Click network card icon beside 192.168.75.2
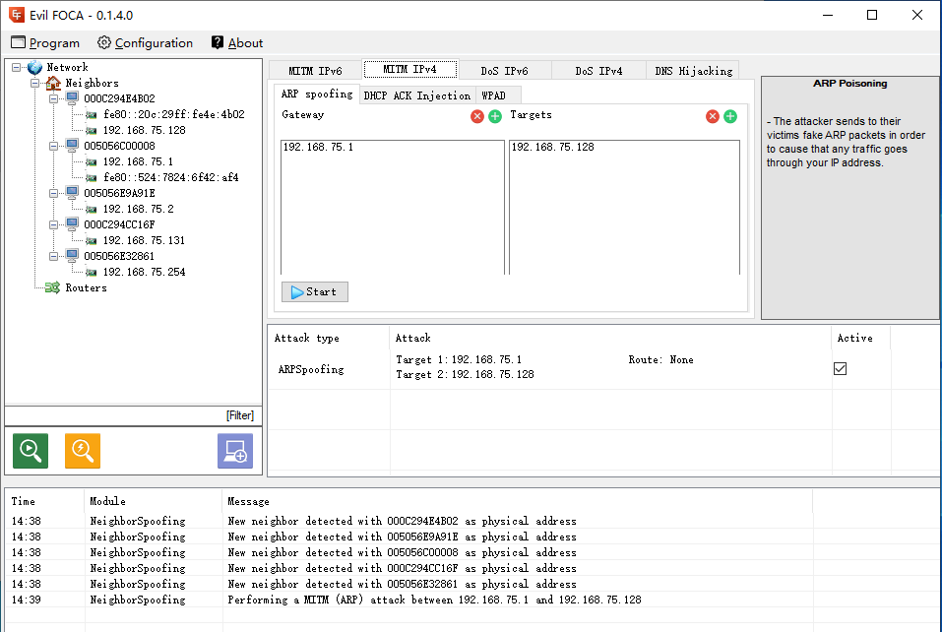 (92, 209)
